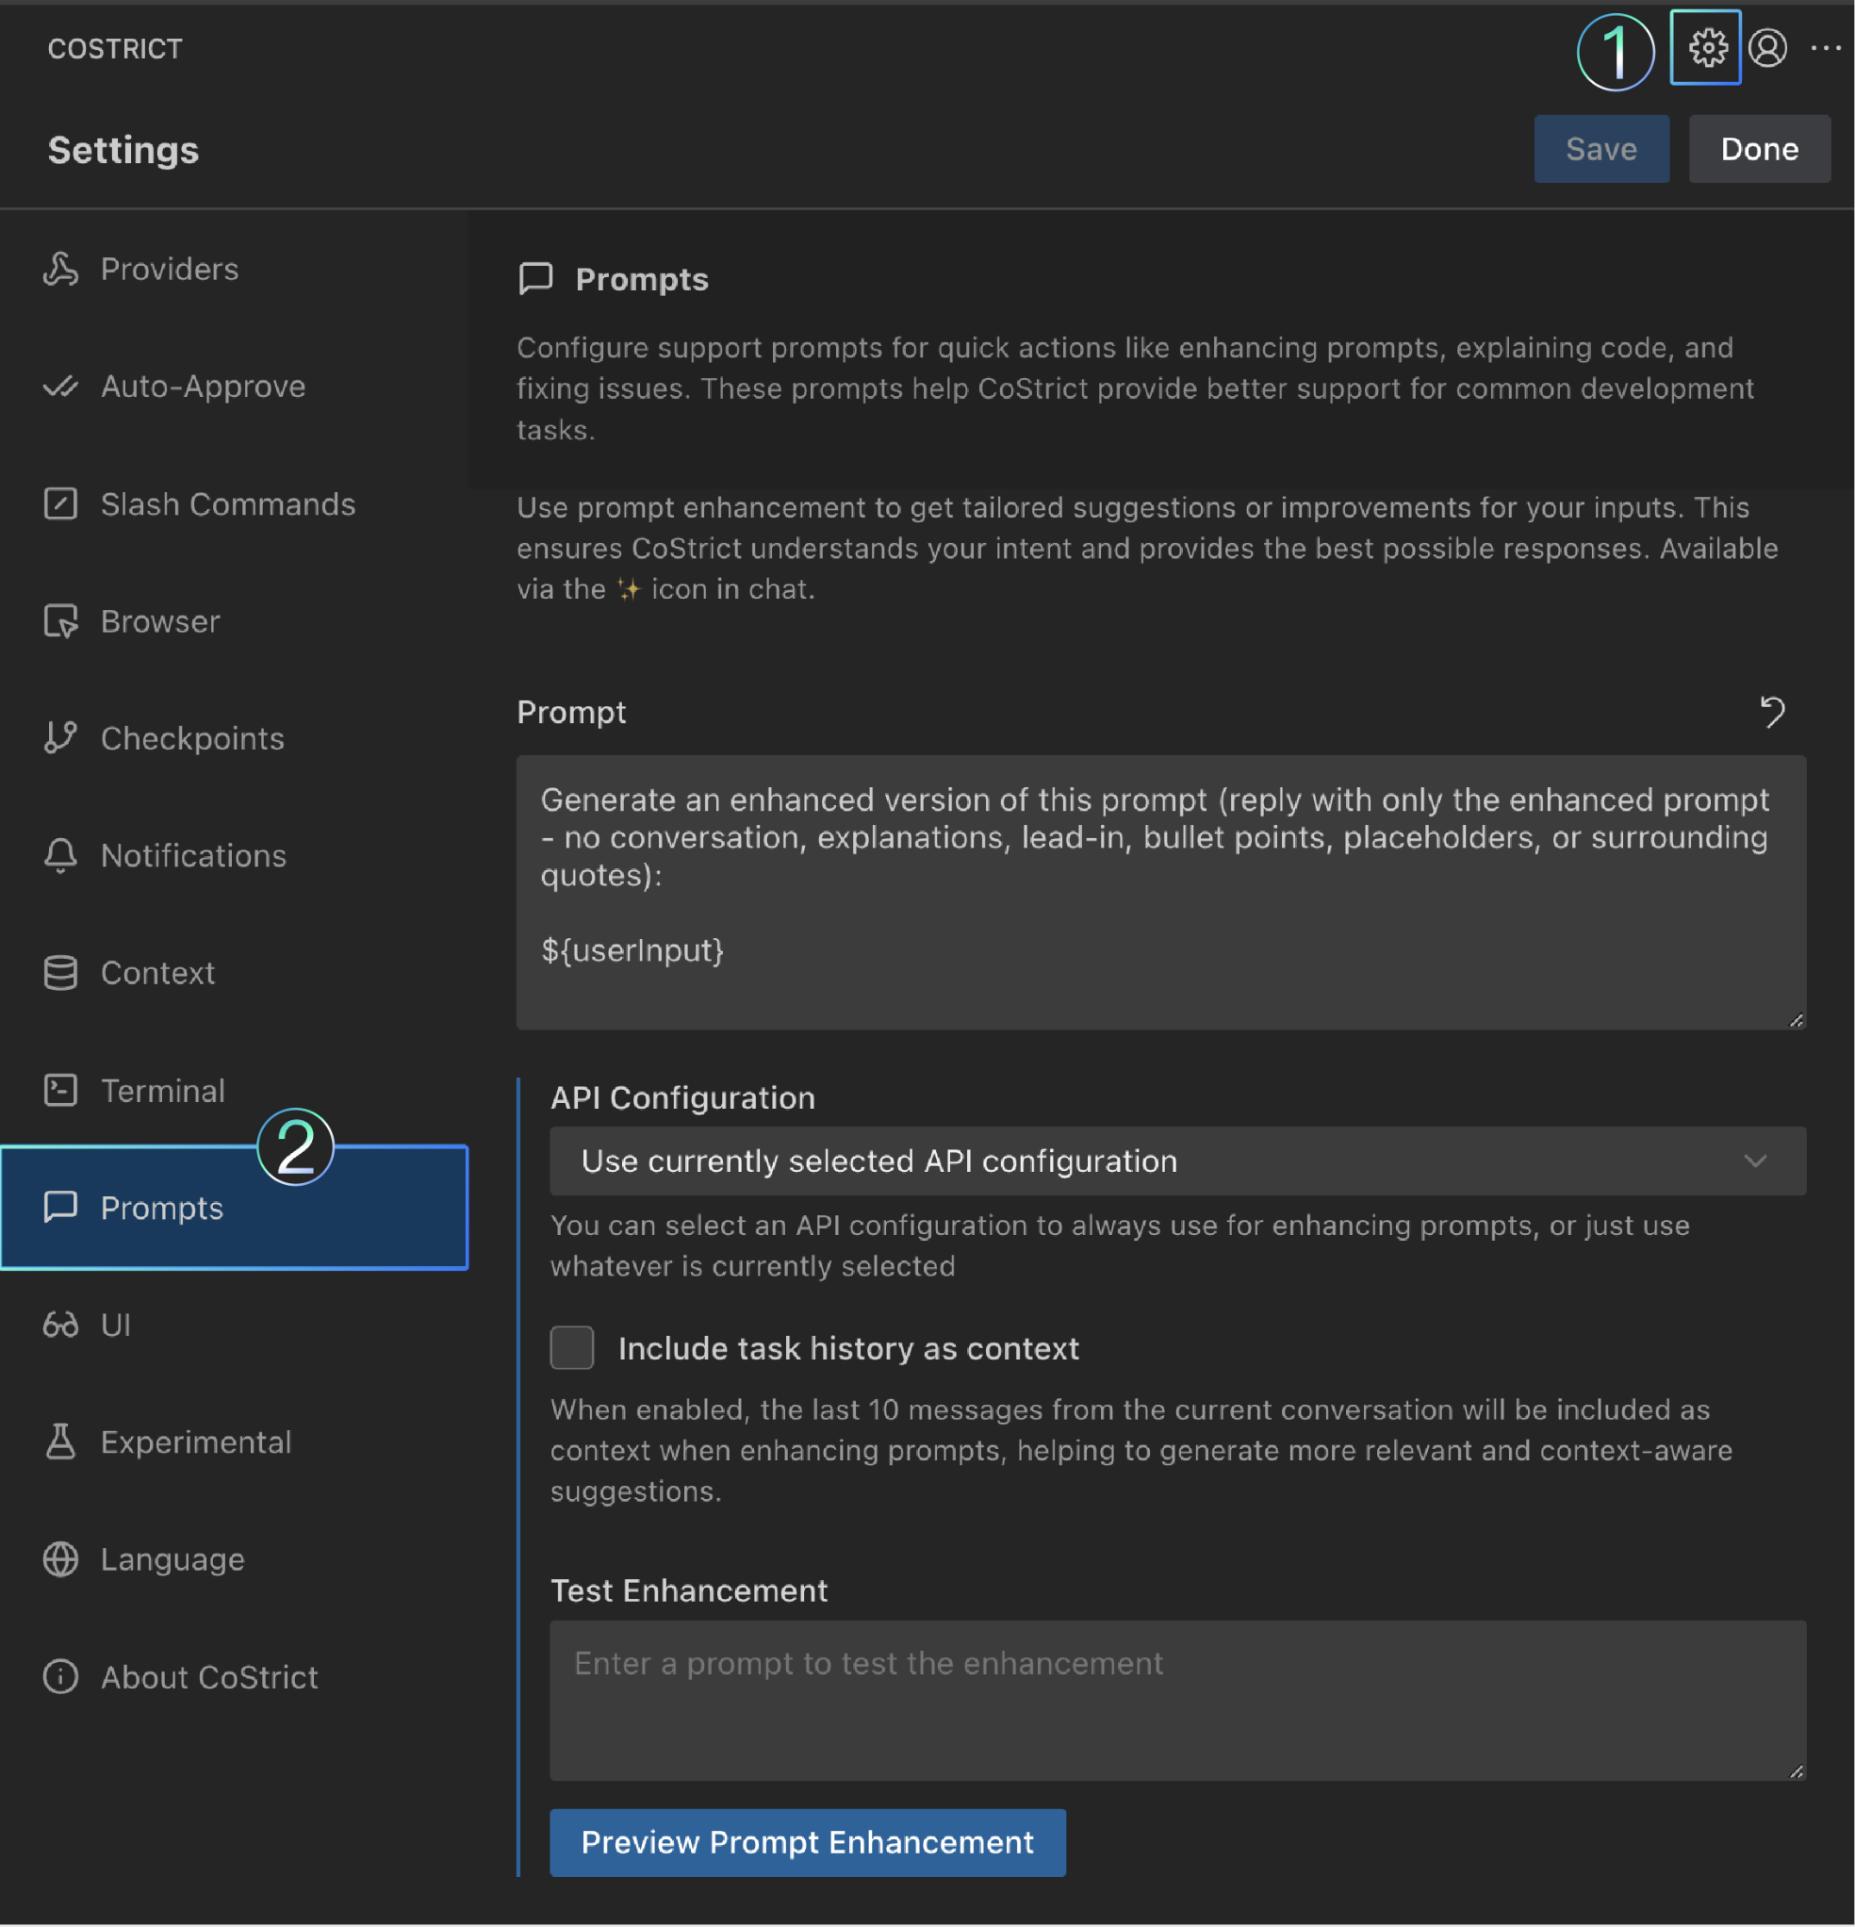The height and width of the screenshot is (1927, 1855).
Task: Click the Experimental flask icon
Action: click(60, 1441)
